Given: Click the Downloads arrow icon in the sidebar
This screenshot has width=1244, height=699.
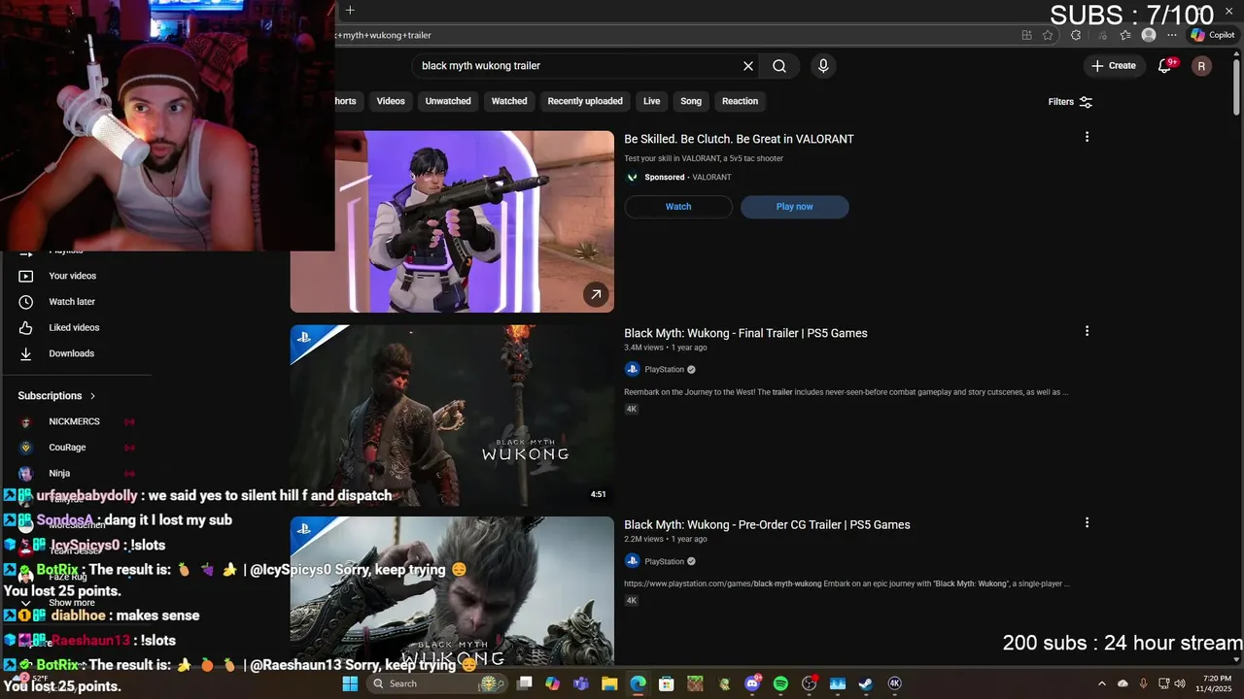Looking at the screenshot, I should (x=26, y=353).
